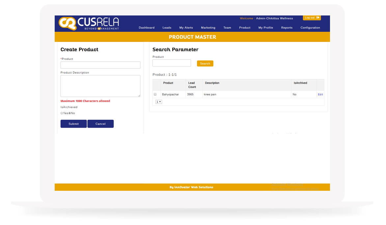Click the Log out button
This screenshot has width=386, height=225.
(x=312, y=18)
